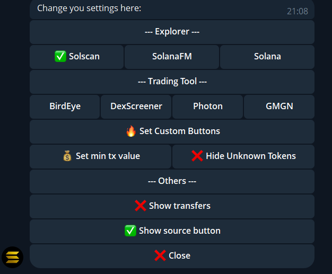Click the fire icon on Set Custom Buttons

131,131
